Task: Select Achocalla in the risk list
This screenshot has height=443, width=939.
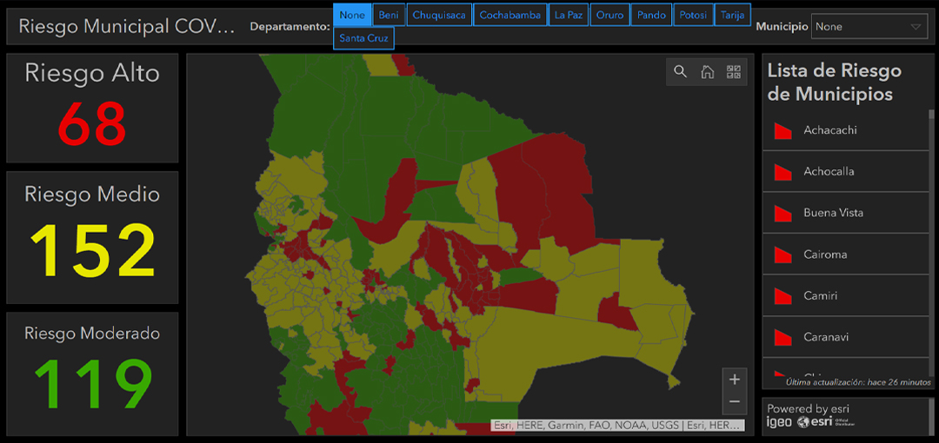Action: pos(846,171)
